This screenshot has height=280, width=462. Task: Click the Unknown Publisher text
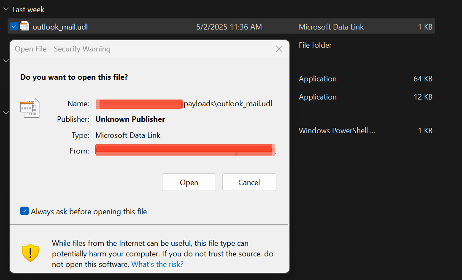130,119
